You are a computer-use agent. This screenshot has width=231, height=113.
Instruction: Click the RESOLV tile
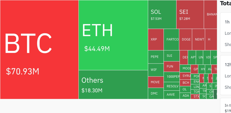click(171, 86)
